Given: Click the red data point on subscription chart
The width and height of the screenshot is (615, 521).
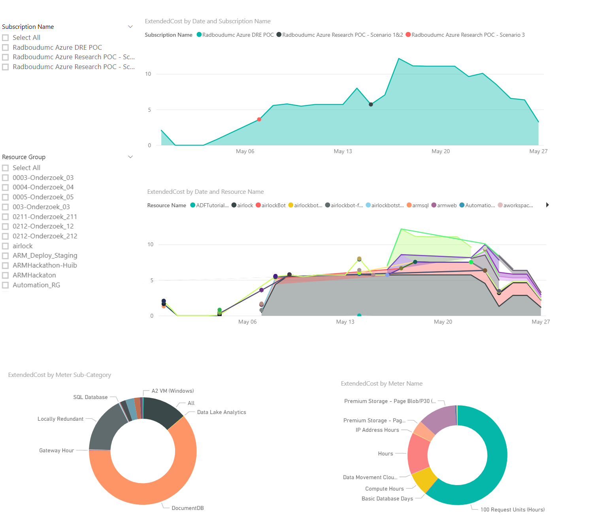Looking at the screenshot, I should coord(259,119).
